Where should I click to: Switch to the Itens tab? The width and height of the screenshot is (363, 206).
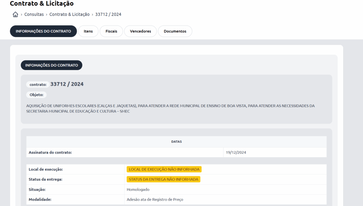88,31
